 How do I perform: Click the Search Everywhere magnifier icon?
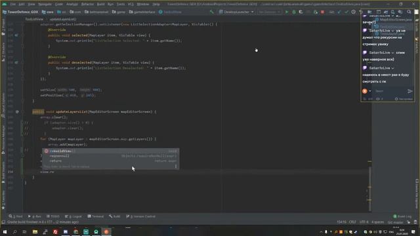(x=409, y=12)
